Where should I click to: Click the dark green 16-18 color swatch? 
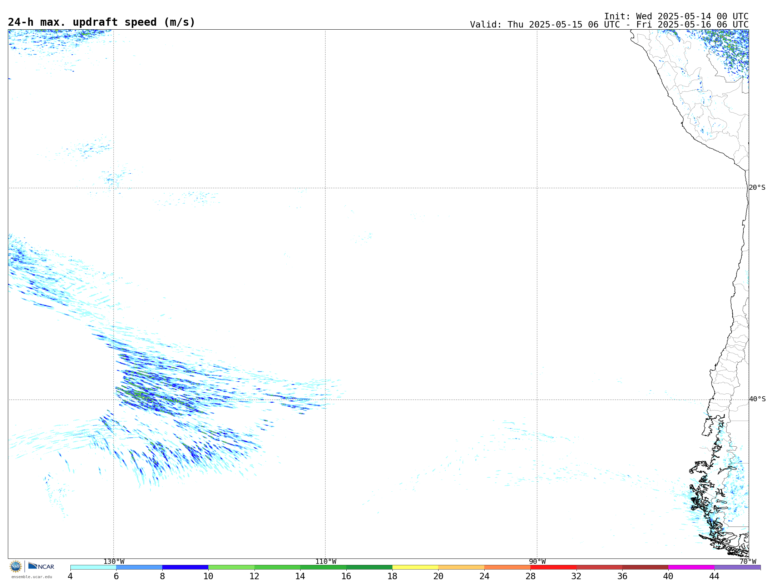(369, 567)
